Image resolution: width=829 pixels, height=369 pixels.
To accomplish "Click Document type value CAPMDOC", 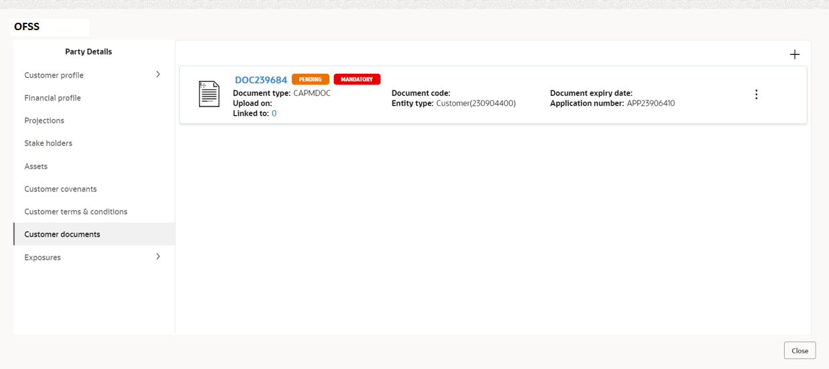I will [312, 93].
